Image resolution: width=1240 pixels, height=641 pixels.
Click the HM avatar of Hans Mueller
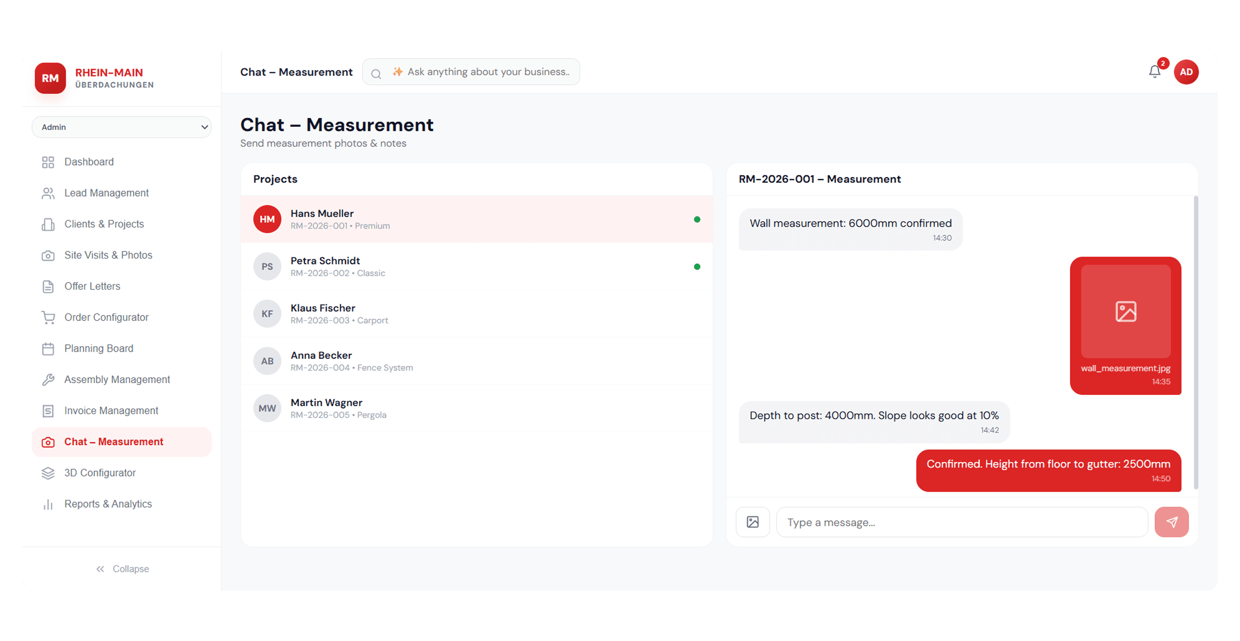coord(267,219)
